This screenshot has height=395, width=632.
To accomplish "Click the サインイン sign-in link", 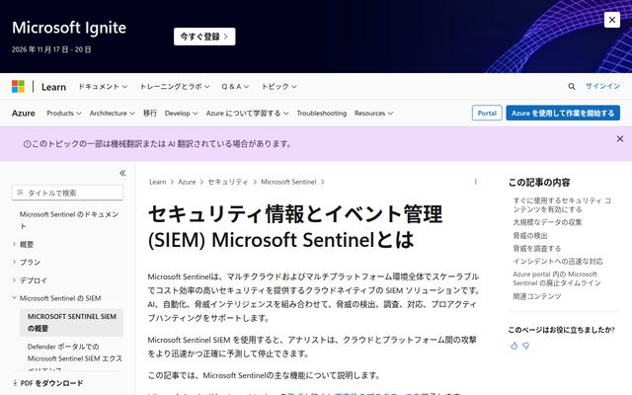I will pos(602,86).
